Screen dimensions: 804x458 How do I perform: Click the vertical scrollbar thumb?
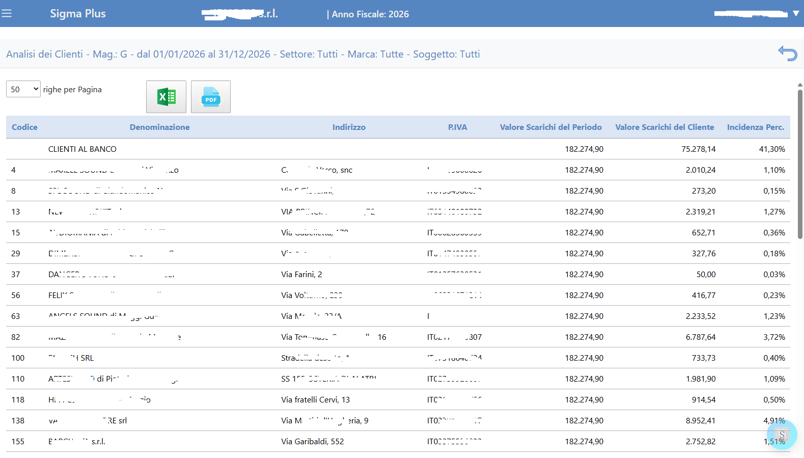click(x=800, y=163)
